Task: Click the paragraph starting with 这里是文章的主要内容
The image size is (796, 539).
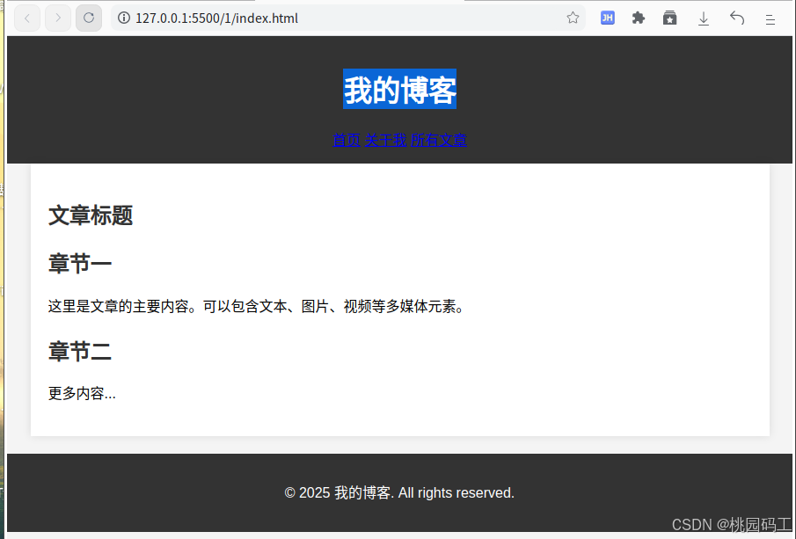Action: point(256,307)
